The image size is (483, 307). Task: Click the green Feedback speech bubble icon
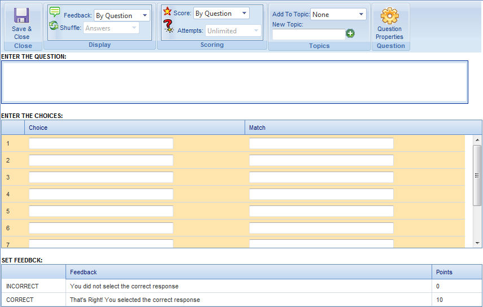[x=55, y=12]
